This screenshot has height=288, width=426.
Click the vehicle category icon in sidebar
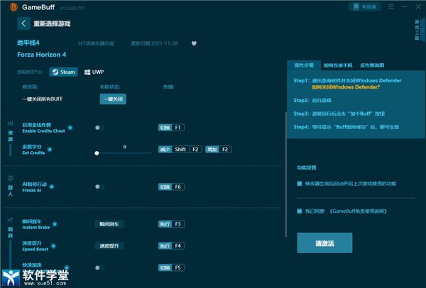coord(11,220)
